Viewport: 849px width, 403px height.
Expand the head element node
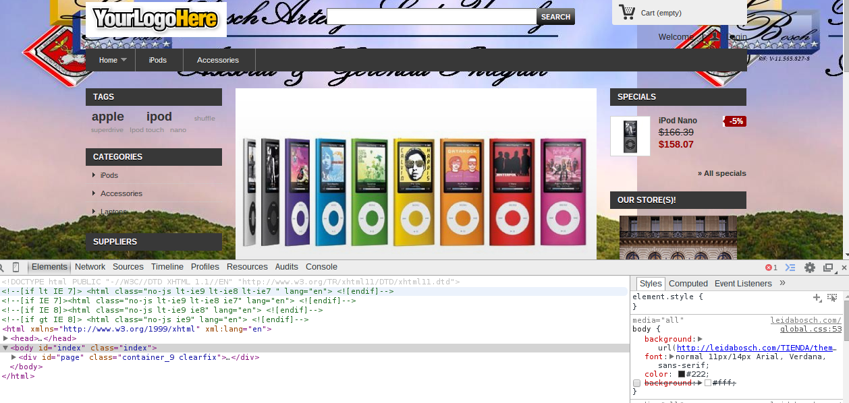(6, 338)
